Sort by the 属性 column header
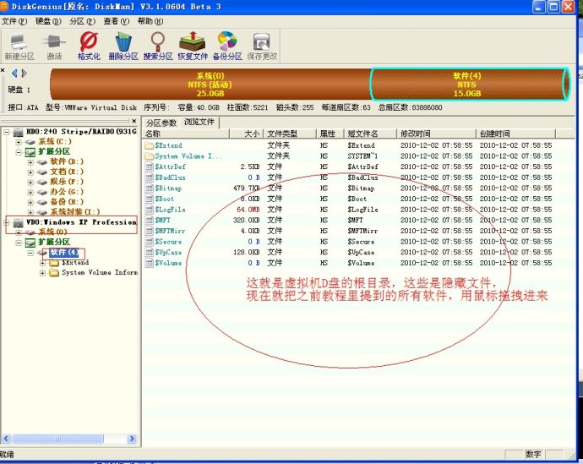Screen dimensions: 583x464 coord(330,134)
